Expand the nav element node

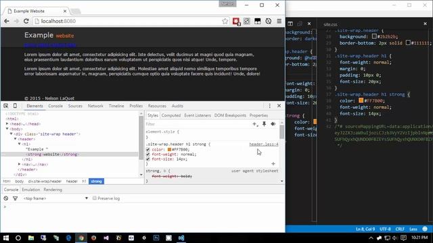[20, 164]
